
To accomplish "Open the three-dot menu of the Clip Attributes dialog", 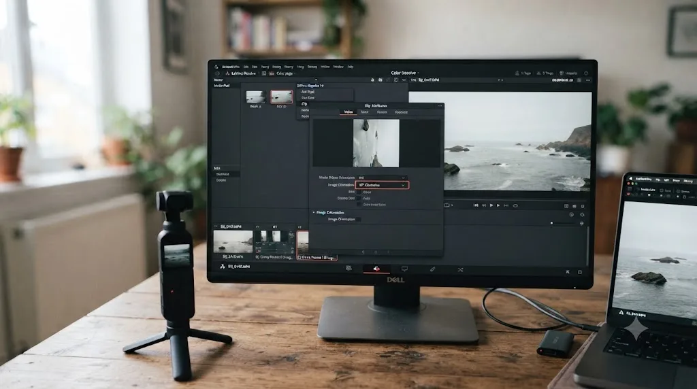I will [440, 105].
